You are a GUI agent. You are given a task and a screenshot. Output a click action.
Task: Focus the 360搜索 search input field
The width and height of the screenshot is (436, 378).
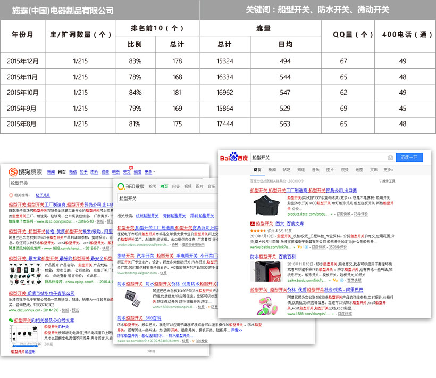[x=167, y=199]
